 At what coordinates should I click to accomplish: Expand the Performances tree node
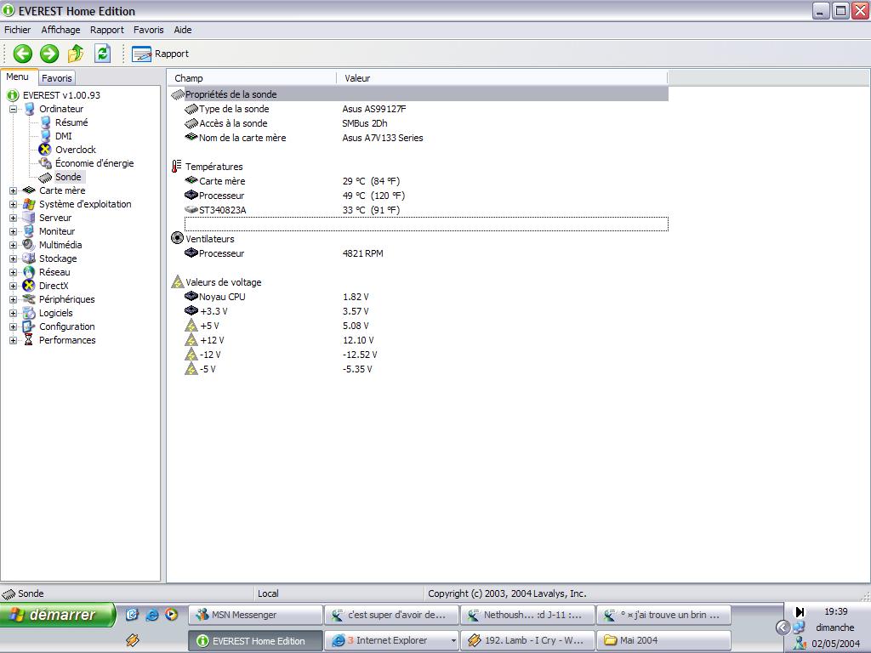[x=13, y=340]
